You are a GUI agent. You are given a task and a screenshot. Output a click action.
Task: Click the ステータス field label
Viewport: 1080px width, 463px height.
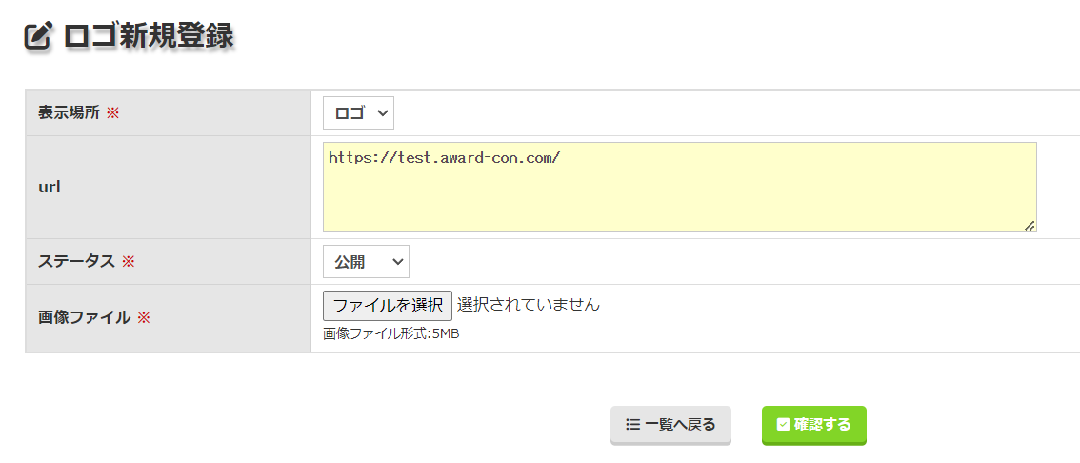tap(76, 262)
